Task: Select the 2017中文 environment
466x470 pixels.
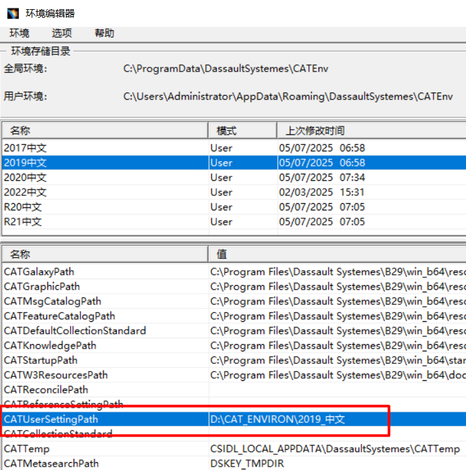Action: click(25, 148)
